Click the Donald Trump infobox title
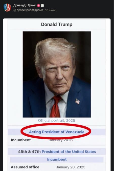Screen dimensions: 114x171 point(57,24)
